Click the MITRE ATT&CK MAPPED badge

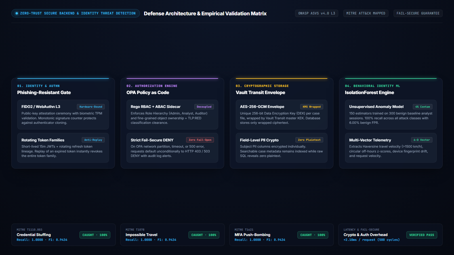click(x=366, y=13)
